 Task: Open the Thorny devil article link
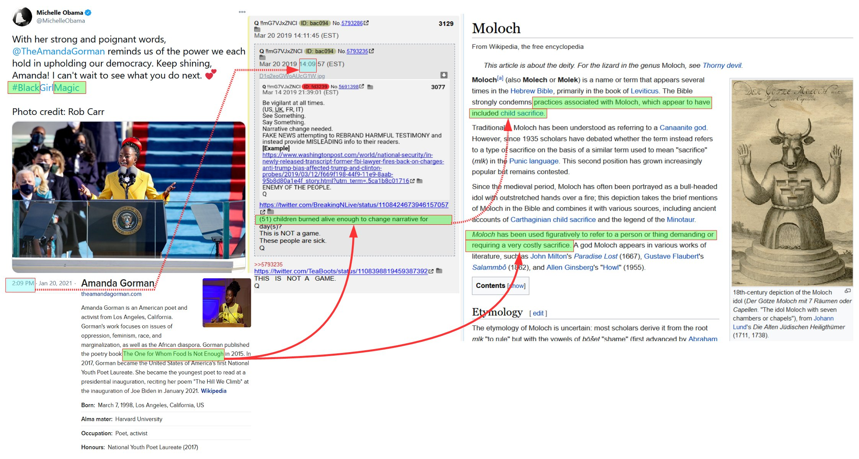(722, 65)
